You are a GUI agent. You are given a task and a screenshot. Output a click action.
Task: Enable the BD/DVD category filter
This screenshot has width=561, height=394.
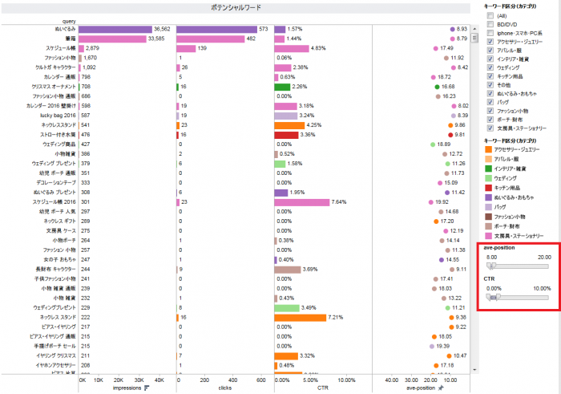click(490, 24)
